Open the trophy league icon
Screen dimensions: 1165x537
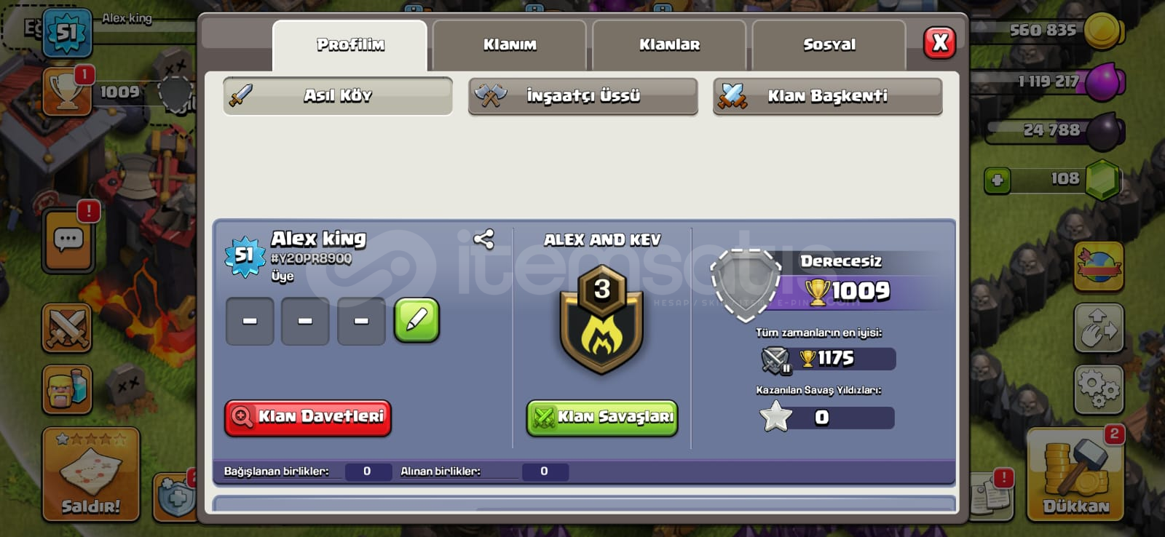pos(67,92)
